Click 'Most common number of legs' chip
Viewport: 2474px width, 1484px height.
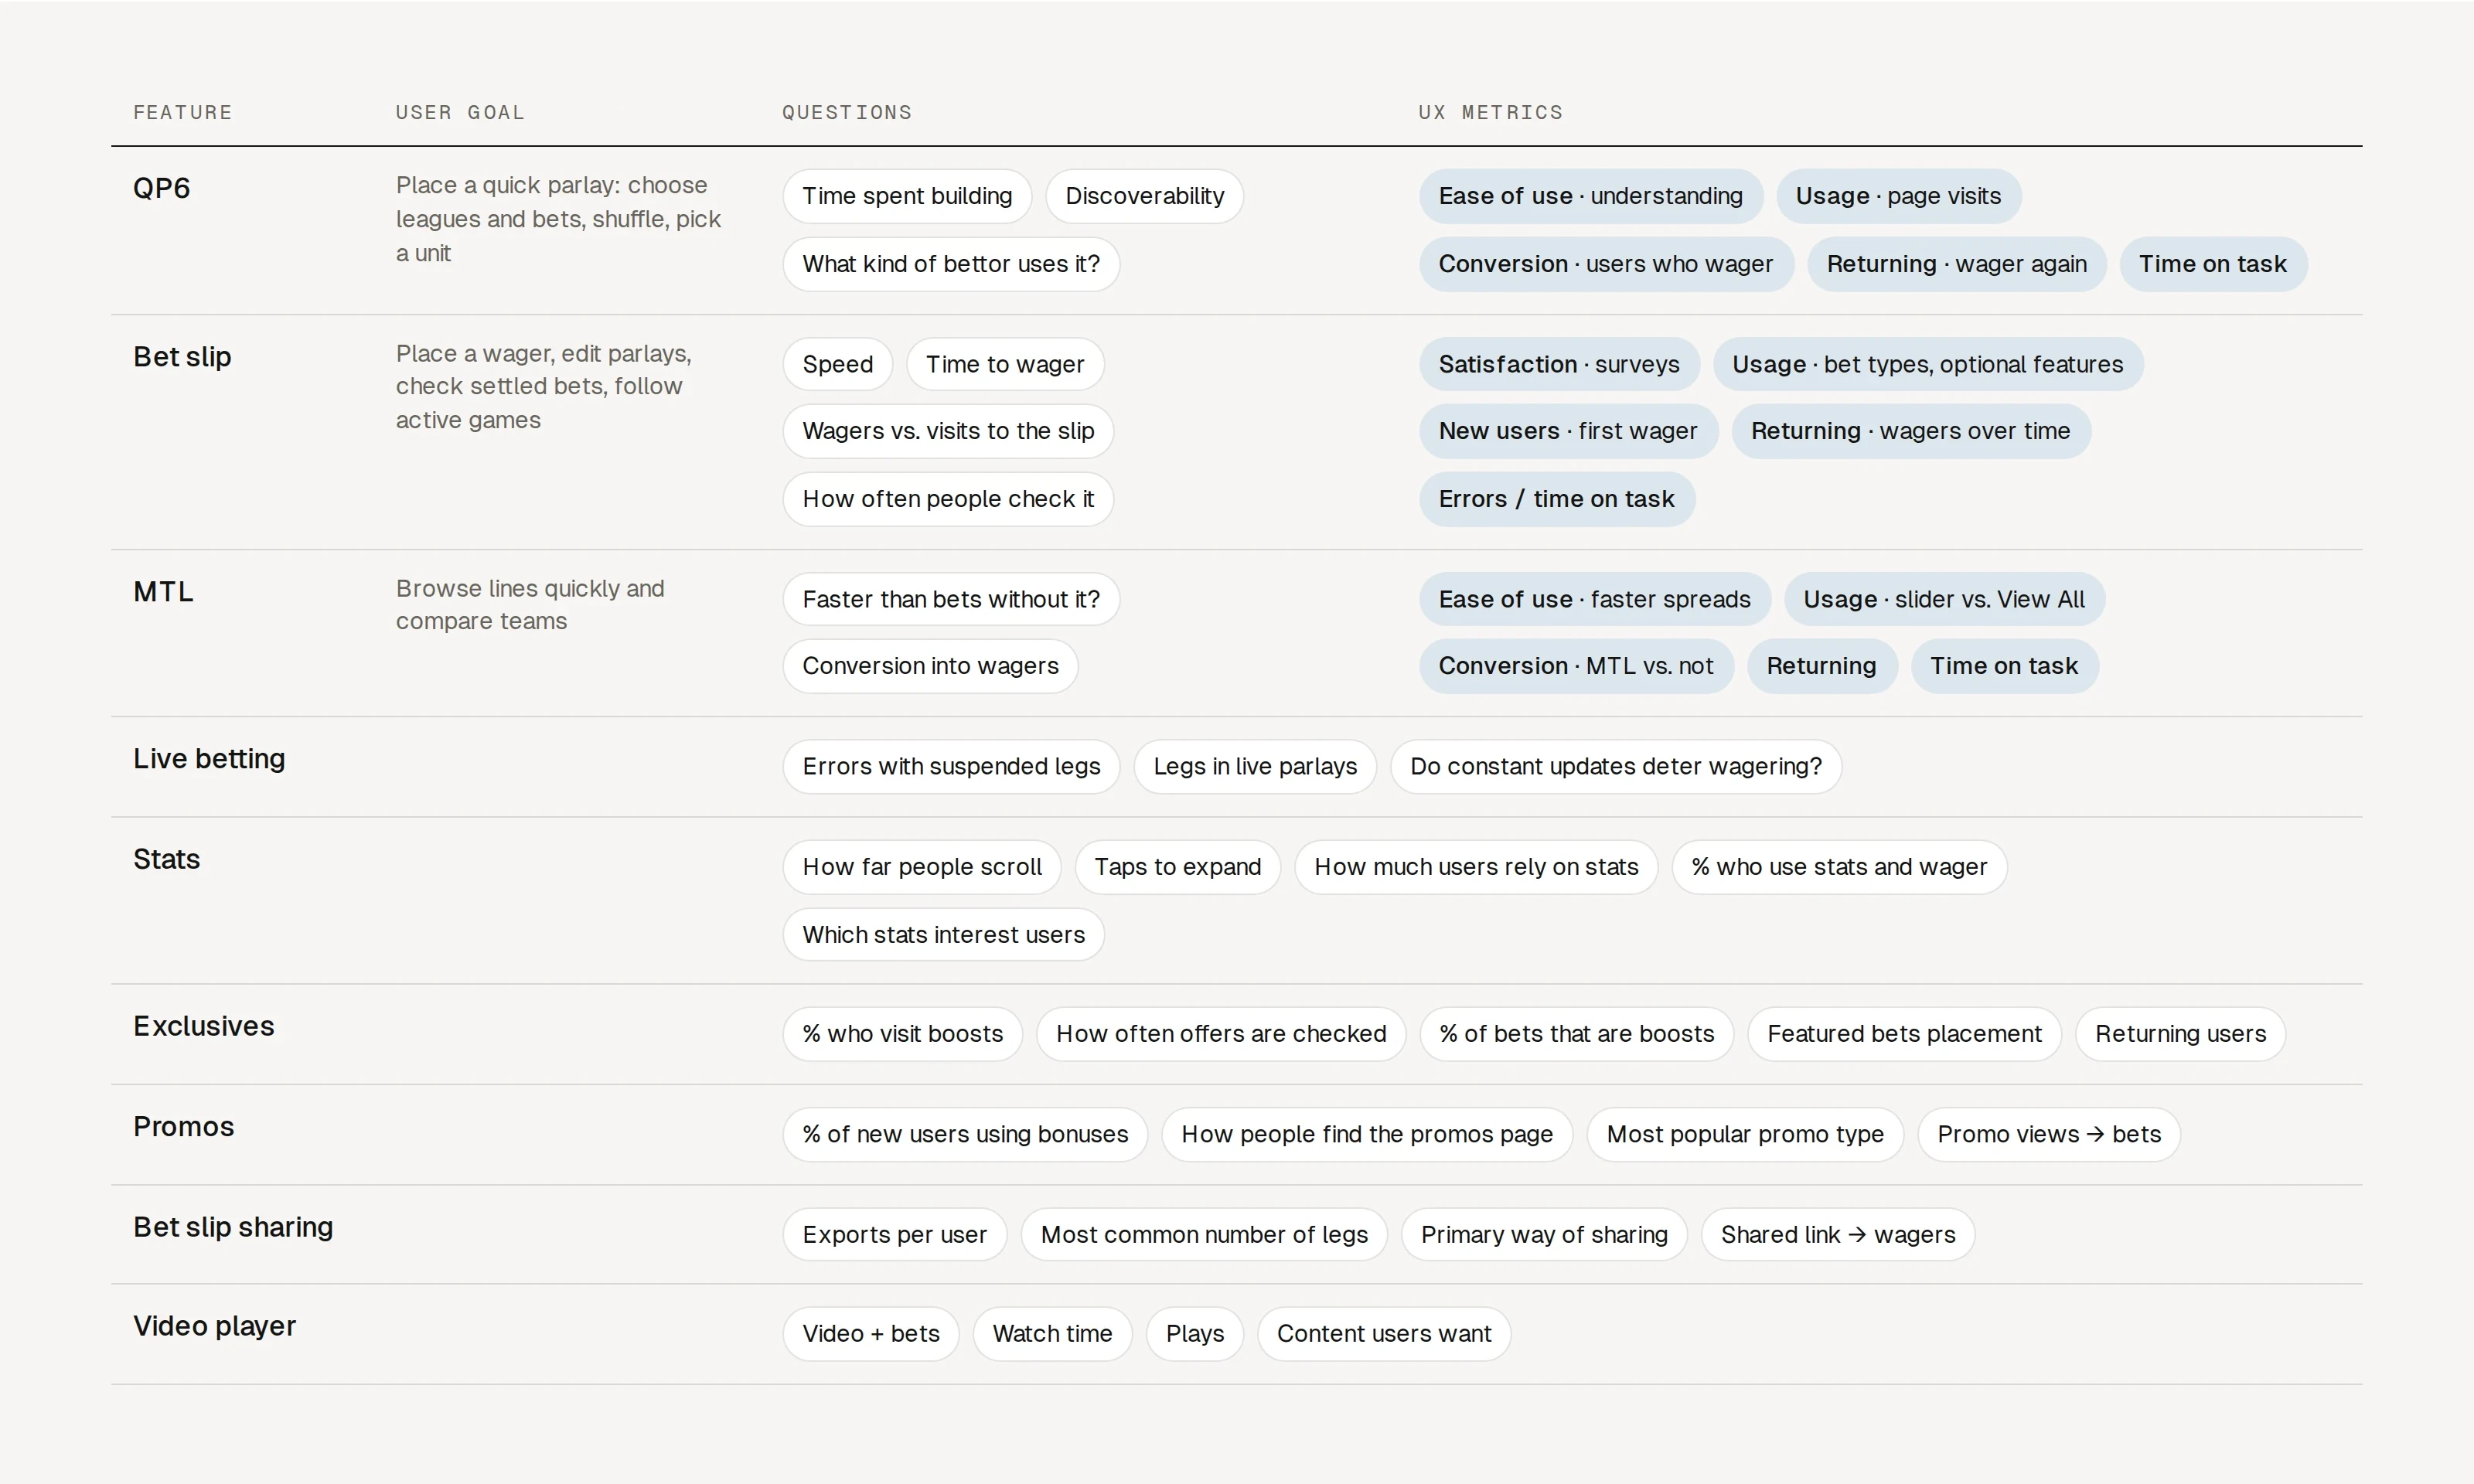click(1203, 1235)
